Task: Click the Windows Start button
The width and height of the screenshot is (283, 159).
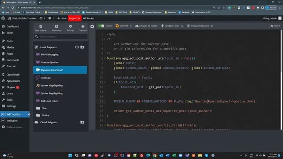Action: pos(70,155)
